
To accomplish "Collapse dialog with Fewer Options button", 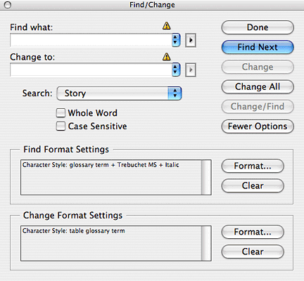I will 258,126.
